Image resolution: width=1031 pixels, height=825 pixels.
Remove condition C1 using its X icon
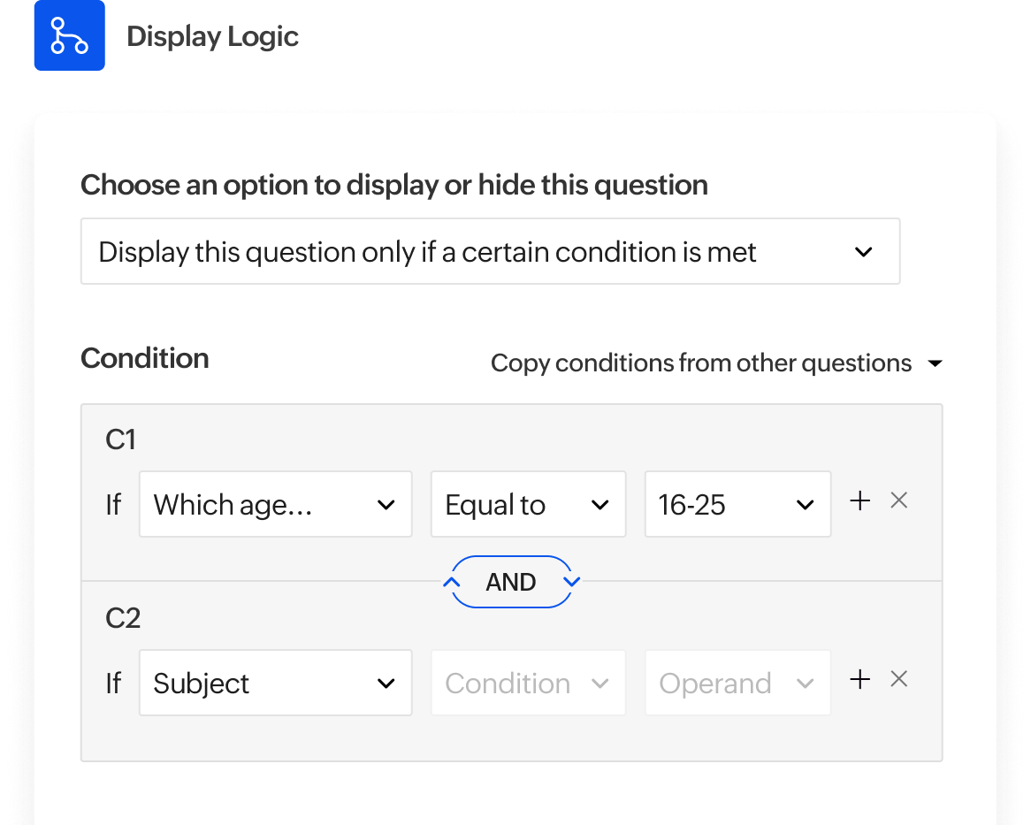pos(898,500)
